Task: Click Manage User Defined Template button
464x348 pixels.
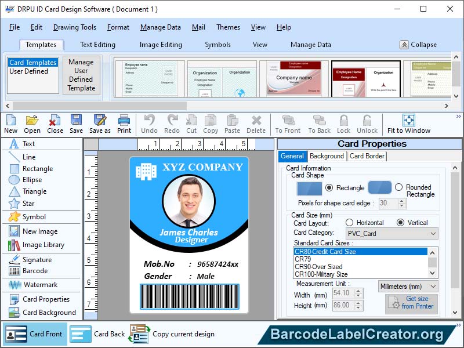Action: click(81, 75)
